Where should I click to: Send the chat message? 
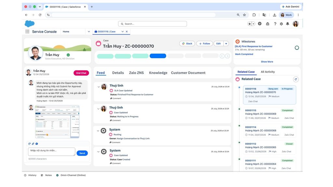(x=82, y=153)
